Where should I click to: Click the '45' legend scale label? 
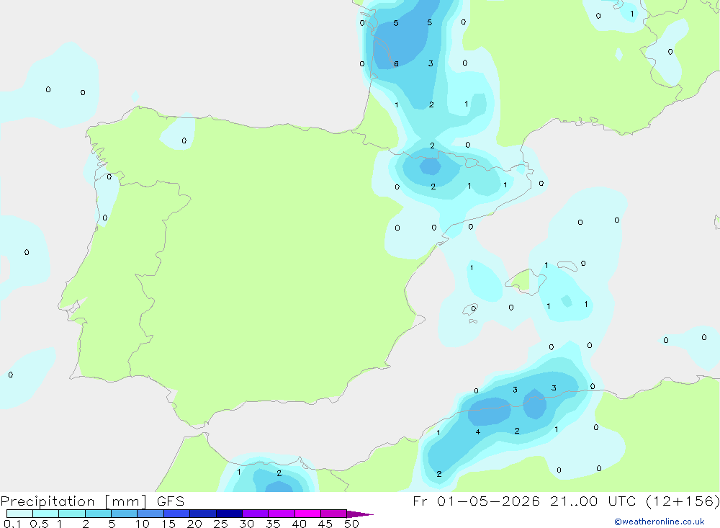click(325, 524)
